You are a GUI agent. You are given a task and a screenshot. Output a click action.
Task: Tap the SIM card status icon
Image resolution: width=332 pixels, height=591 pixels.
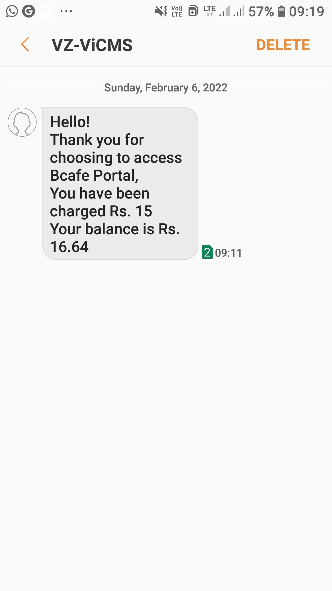[x=193, y=11]
